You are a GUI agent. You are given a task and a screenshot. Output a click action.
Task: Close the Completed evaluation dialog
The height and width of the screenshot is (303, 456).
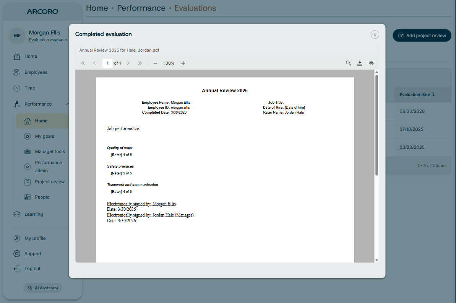point(375,35)
